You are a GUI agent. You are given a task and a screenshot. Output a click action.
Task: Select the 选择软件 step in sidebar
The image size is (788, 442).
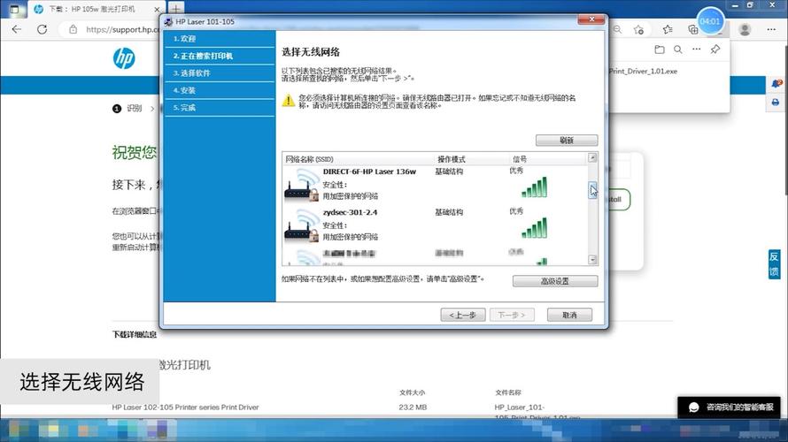click(x=192, y=72)
